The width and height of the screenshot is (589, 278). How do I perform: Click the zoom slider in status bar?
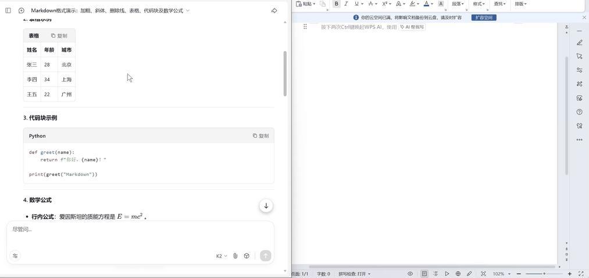click(x=544, y=274)
